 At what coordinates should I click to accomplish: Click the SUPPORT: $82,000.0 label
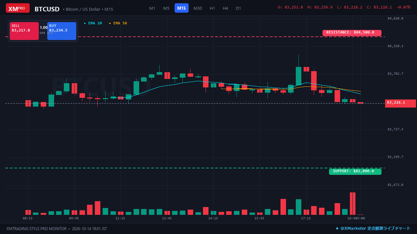click(x=355, y=171)
